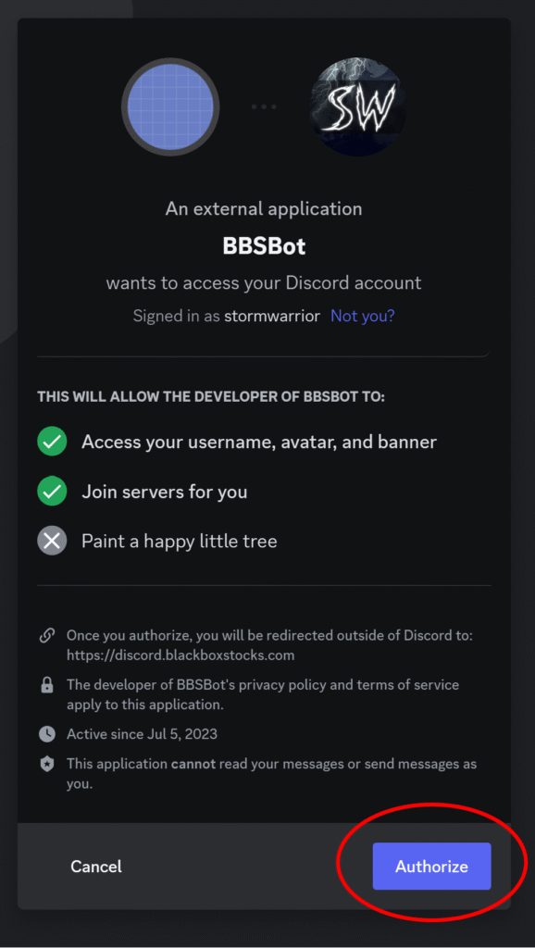535x948 pixels.
Task: Click the Join servers for you permission text
Action: pos(165,492)
